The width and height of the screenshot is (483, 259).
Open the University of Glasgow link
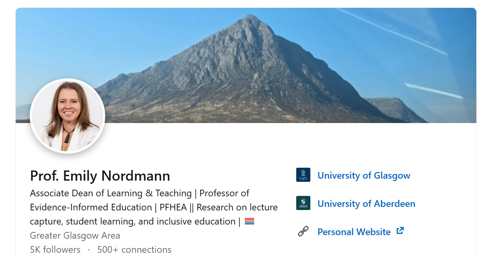[364, 175]
